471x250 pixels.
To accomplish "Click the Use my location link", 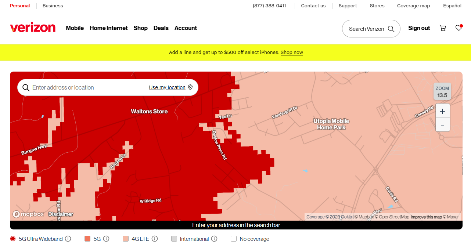I will coord(167,87).
